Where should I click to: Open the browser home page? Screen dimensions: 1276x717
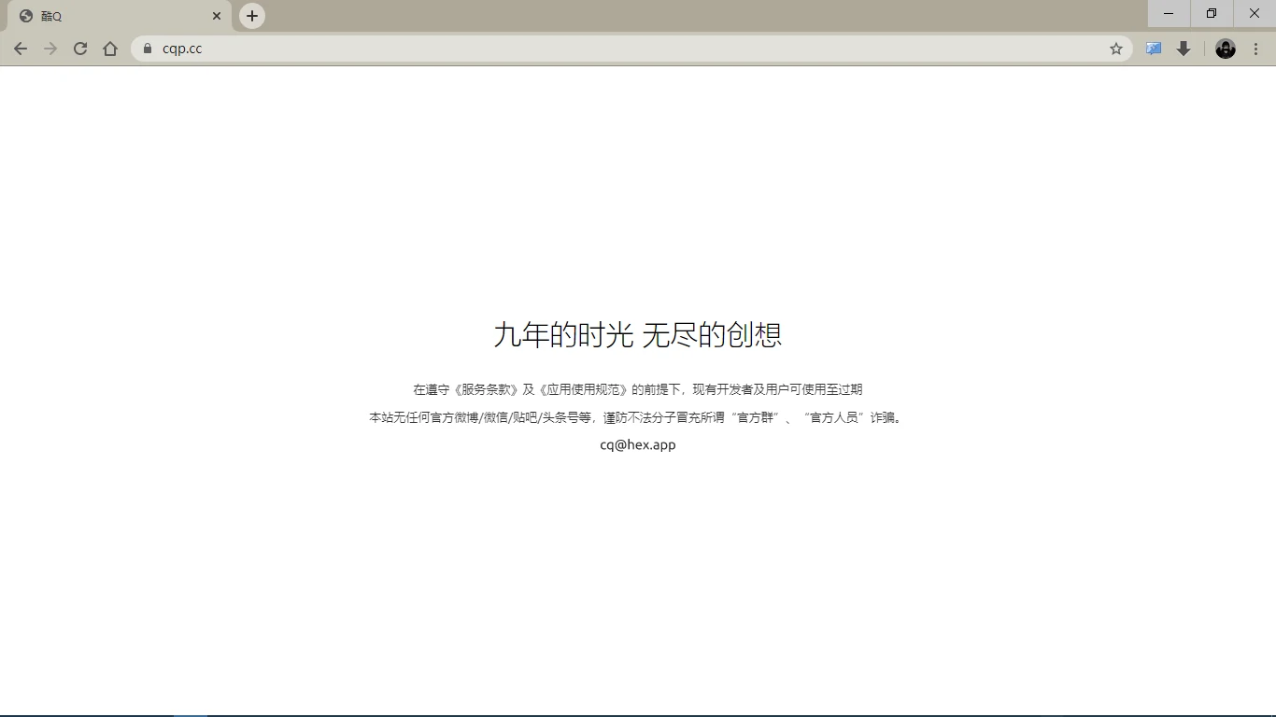pos(110,49)
